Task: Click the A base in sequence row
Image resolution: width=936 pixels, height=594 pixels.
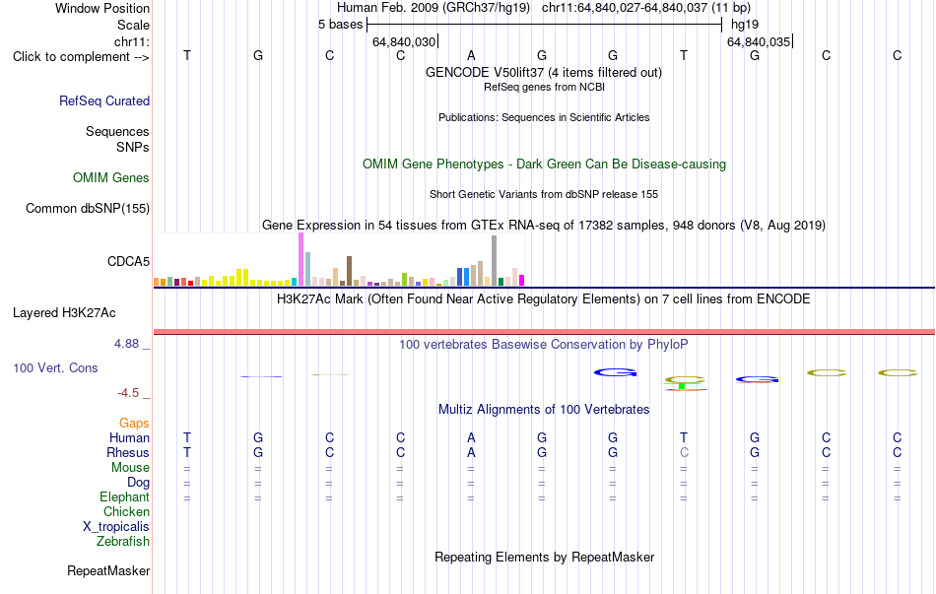Action: coord(471,55)
